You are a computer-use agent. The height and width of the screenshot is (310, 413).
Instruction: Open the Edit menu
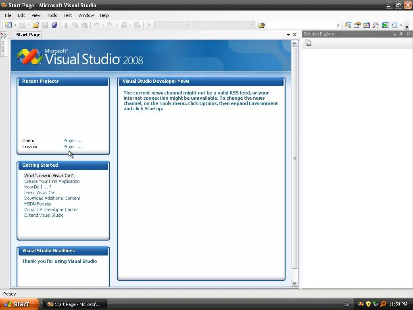pos(21,15)
